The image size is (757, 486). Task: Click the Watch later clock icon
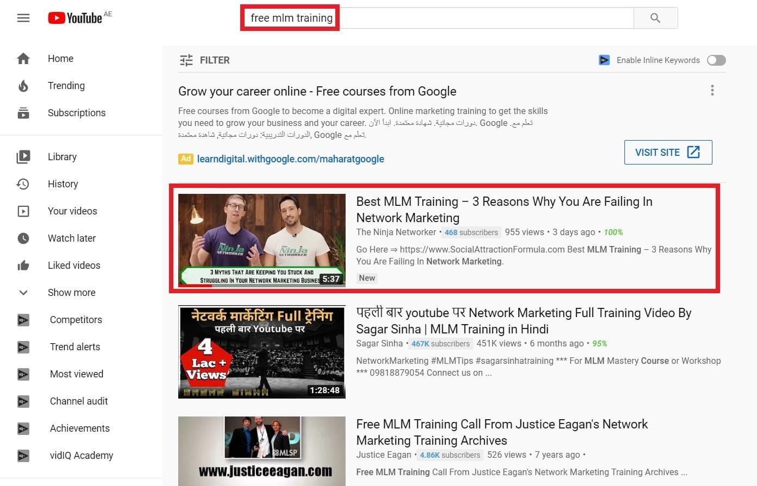[x=23, y=238]
